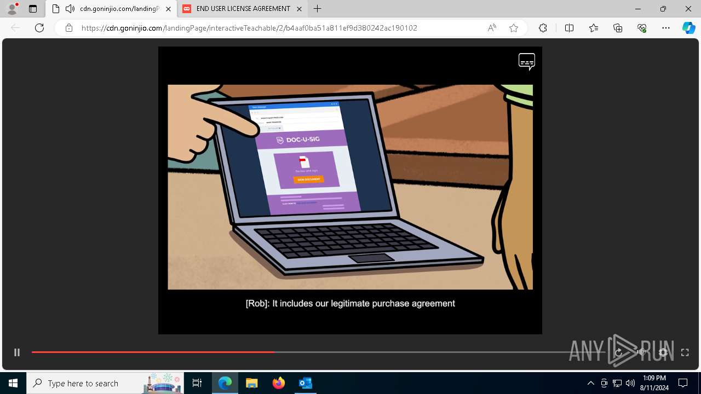Open clock and date panel
This screenshot has width=701, height=394.
[654, 383]
